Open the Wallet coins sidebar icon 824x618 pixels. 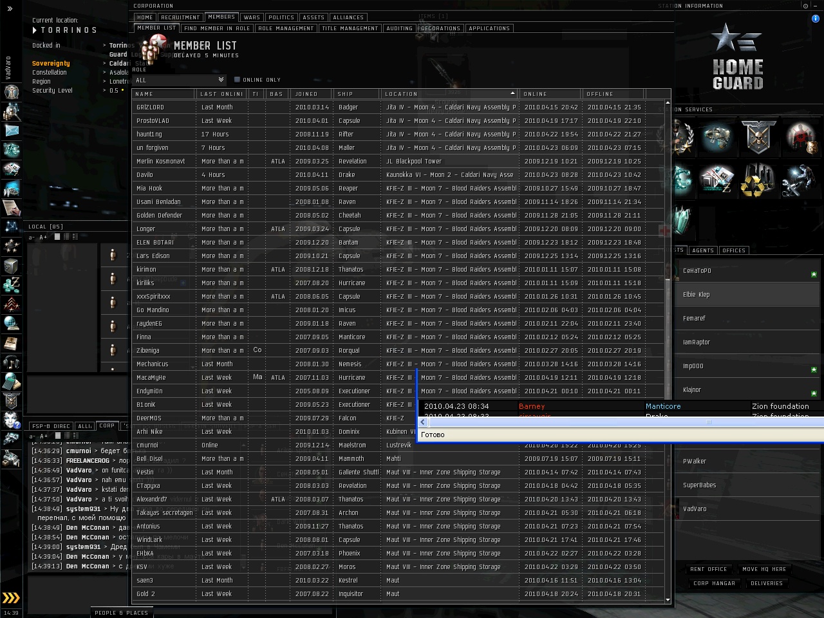point(11,285)
